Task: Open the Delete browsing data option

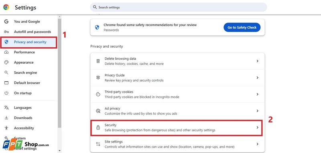Action: point(177,61)
